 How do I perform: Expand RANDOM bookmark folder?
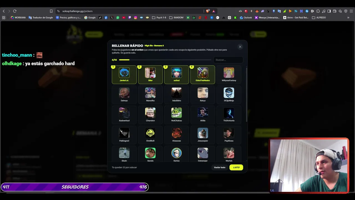pos(176,17)
